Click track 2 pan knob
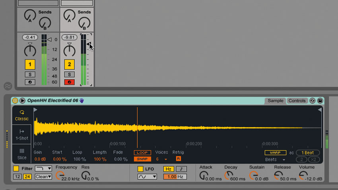338x190 pixels. tap(69, 50)
